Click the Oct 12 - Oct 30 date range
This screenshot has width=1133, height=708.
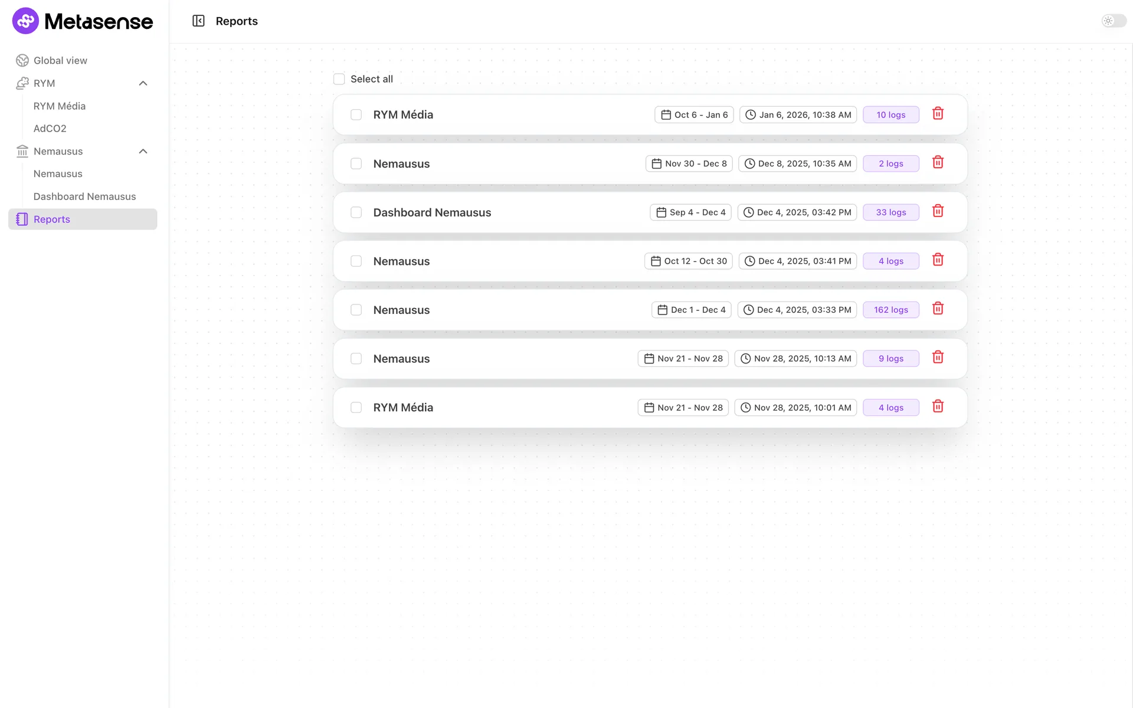pyautogui.click(x=689, y=261)
